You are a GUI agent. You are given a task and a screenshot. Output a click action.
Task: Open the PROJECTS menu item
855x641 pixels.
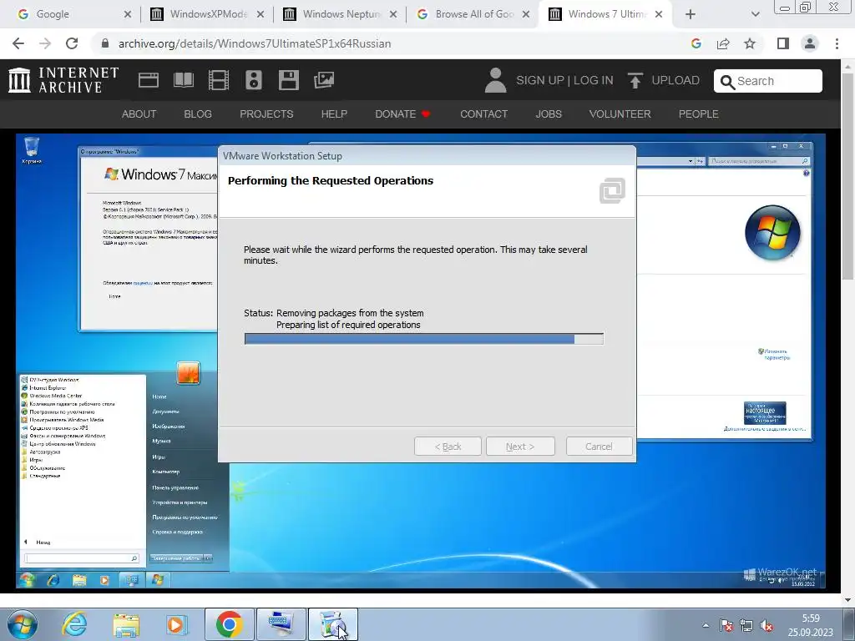tap(266, 114)
